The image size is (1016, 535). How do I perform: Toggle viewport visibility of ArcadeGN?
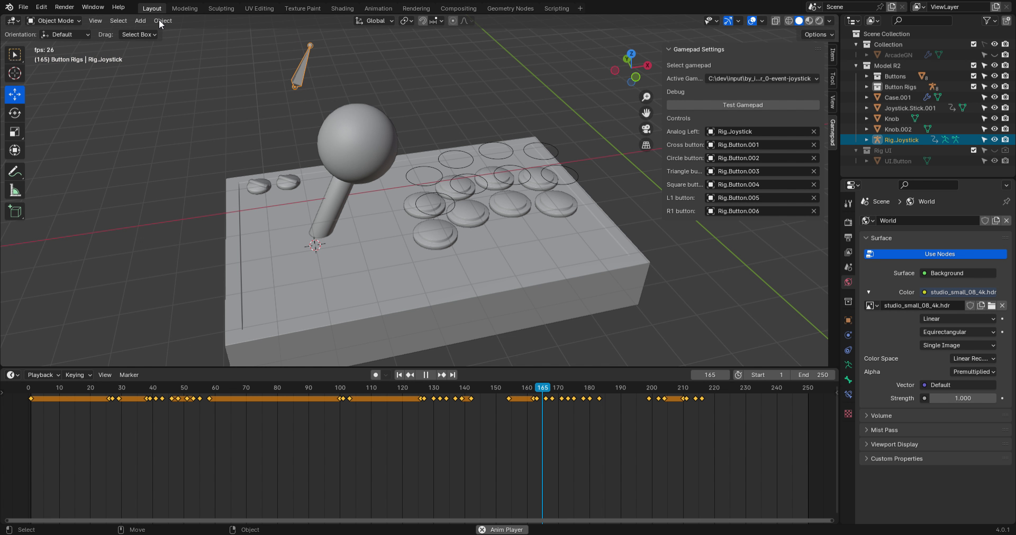[x=995, y=55]
